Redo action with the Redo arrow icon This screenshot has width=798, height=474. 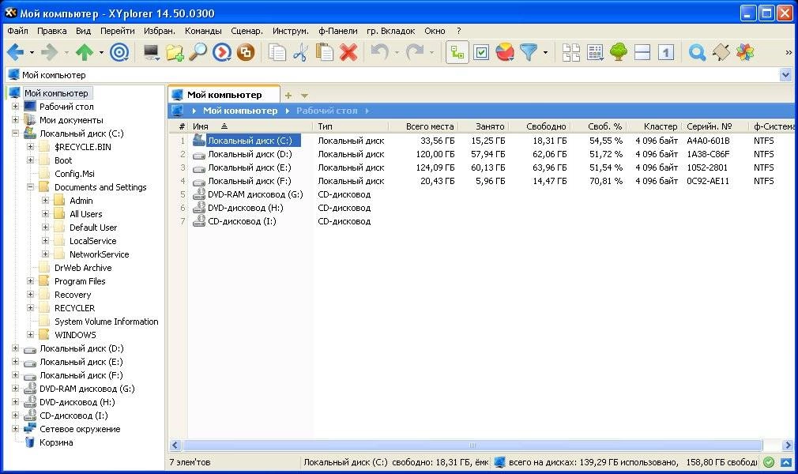[415, 52]
